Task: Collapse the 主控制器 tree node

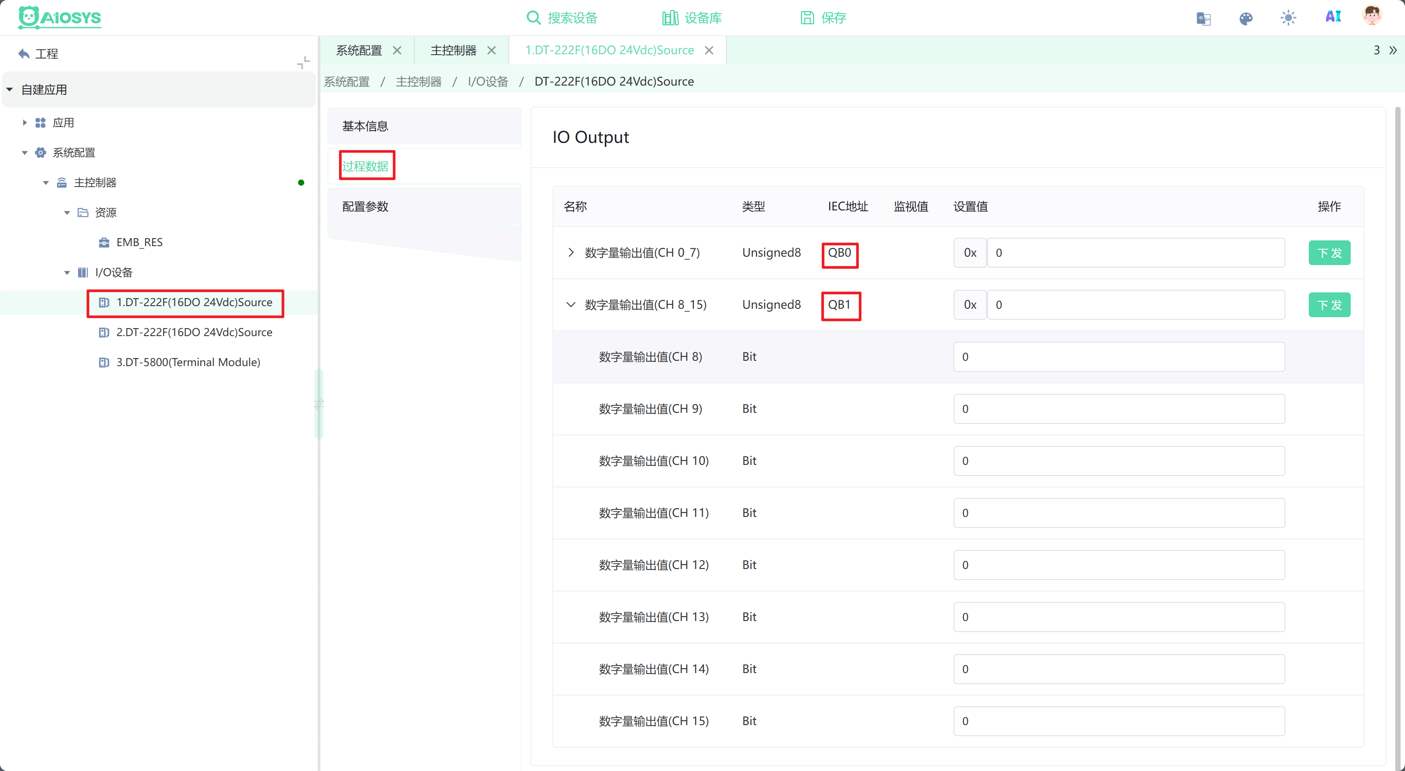Action: (x=46, y=183)
